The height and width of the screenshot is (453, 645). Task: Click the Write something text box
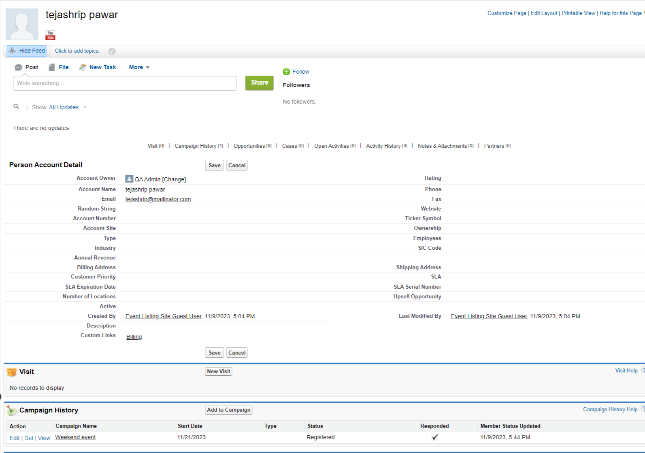(125, 83)
